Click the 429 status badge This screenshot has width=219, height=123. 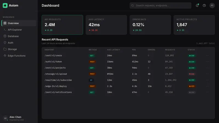[192, 86]
